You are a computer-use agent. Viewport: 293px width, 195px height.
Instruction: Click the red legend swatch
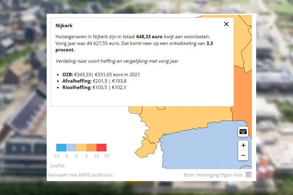102,147
